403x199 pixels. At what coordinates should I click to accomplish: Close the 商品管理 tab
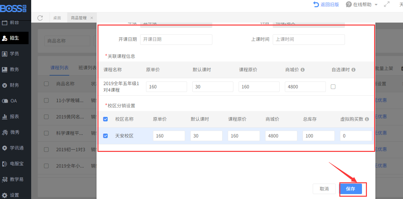pyautogui.click(x=92, y=18)
